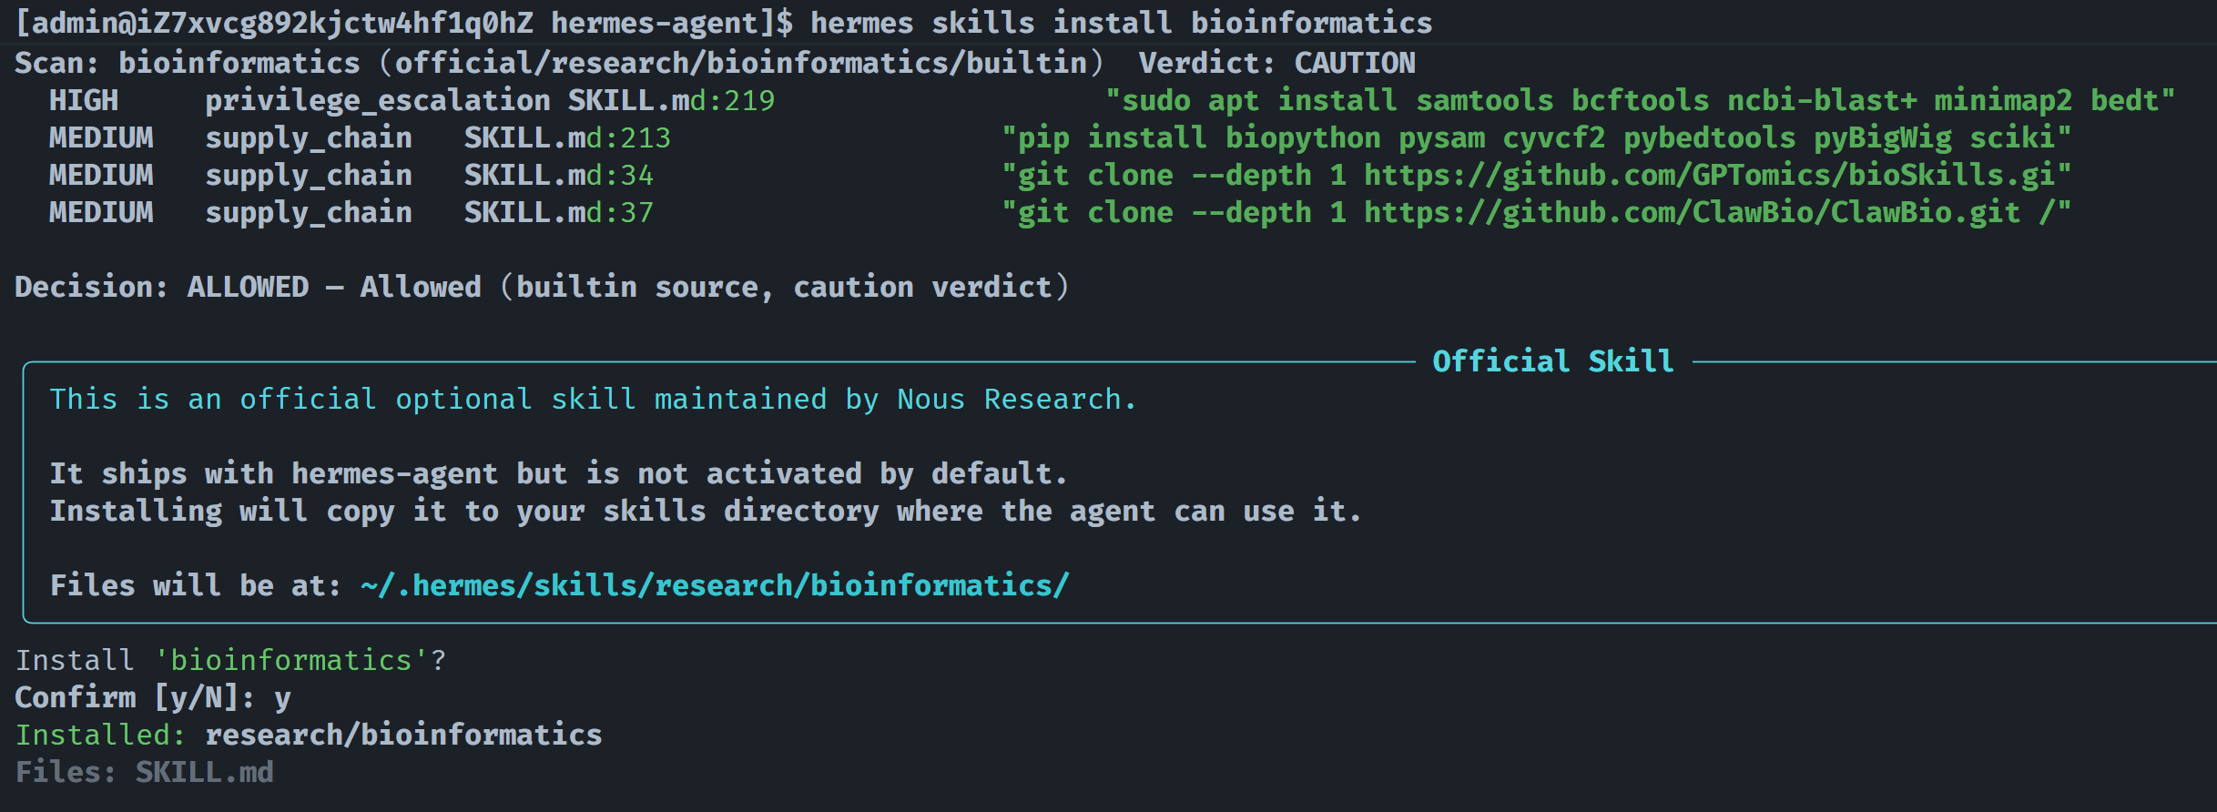
Task: Click the 'SKILL.md:34' file reference
Action: coord(559,175)
